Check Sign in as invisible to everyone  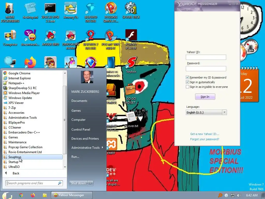(x=187, y=87)
